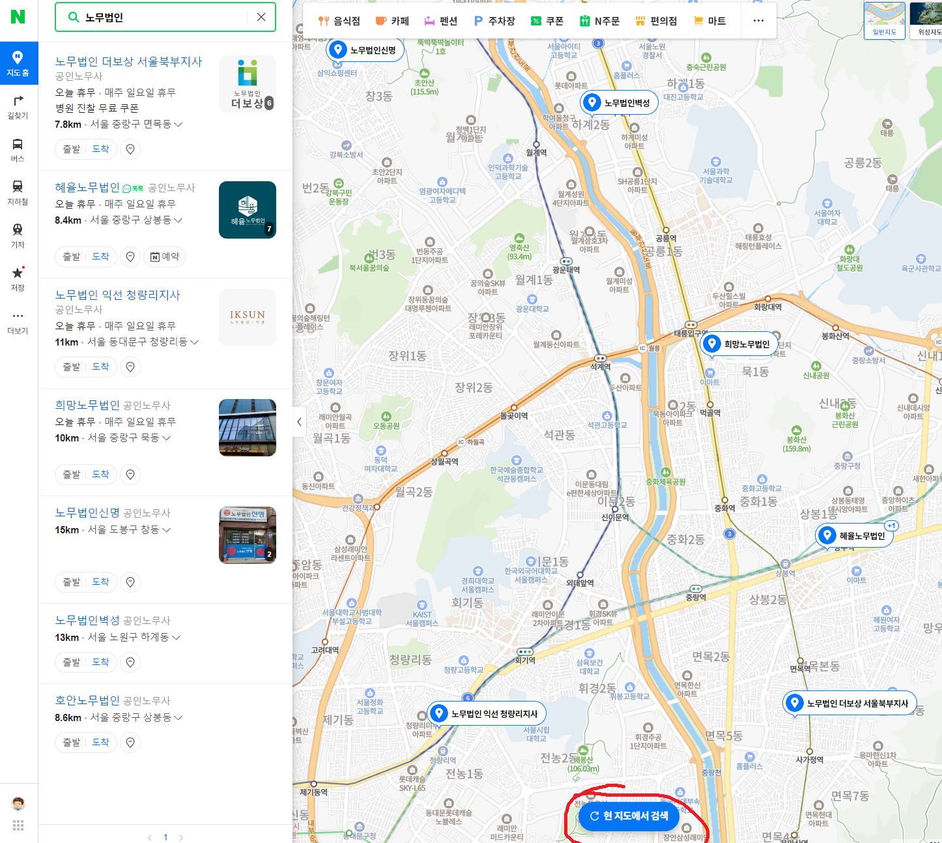The image size is (942, 843).
Task: Click 예약 booking button for 혜율노무법인
Action: pyautogui.click(x=164, y=257)
